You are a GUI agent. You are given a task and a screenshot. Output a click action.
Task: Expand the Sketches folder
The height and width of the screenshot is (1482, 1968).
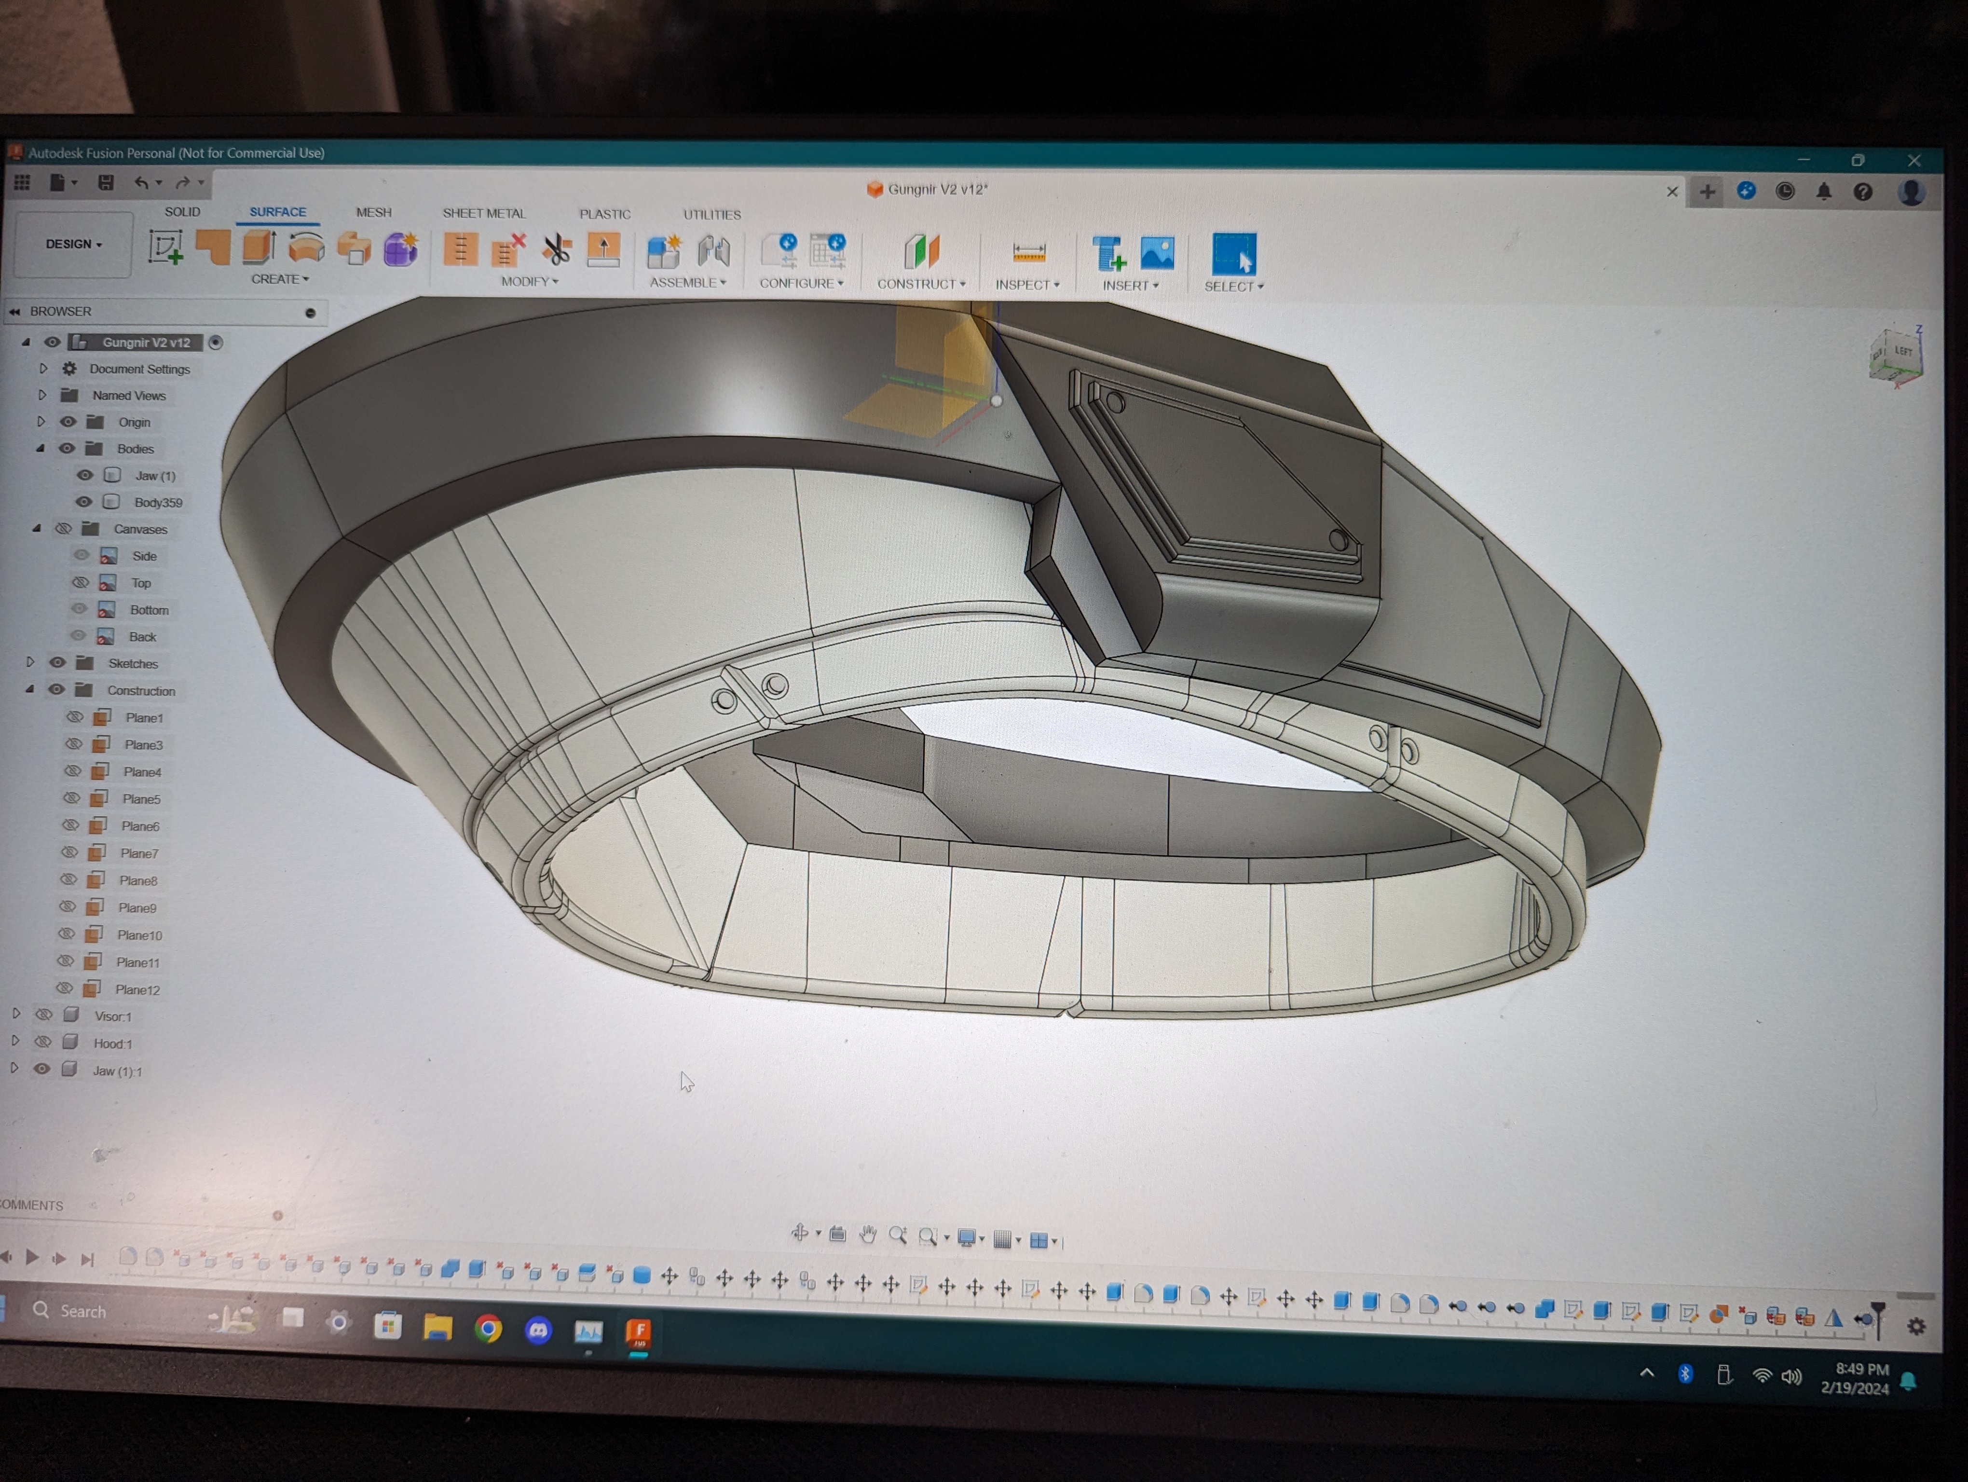click(x=30, y=663)
